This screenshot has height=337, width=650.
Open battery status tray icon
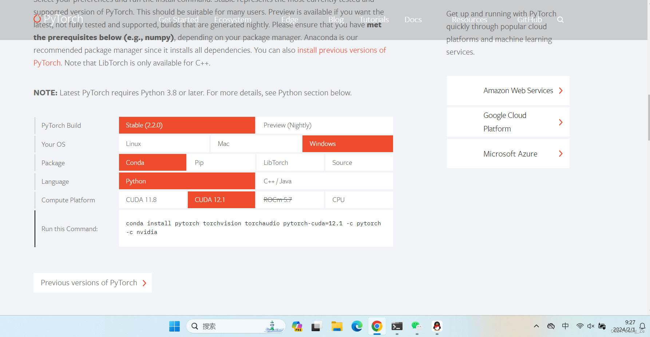(x=602, y=326)
